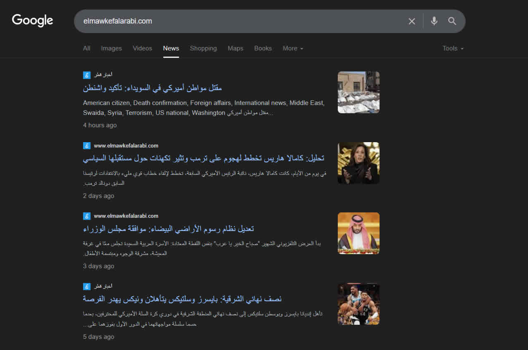Open the More dropdown
528x350 pixels.
(293, 48)
